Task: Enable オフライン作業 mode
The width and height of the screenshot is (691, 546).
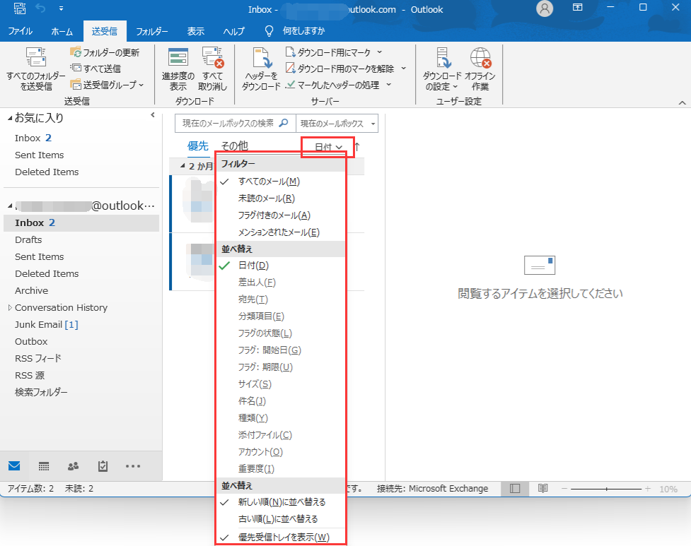Action: click(481, 69)
